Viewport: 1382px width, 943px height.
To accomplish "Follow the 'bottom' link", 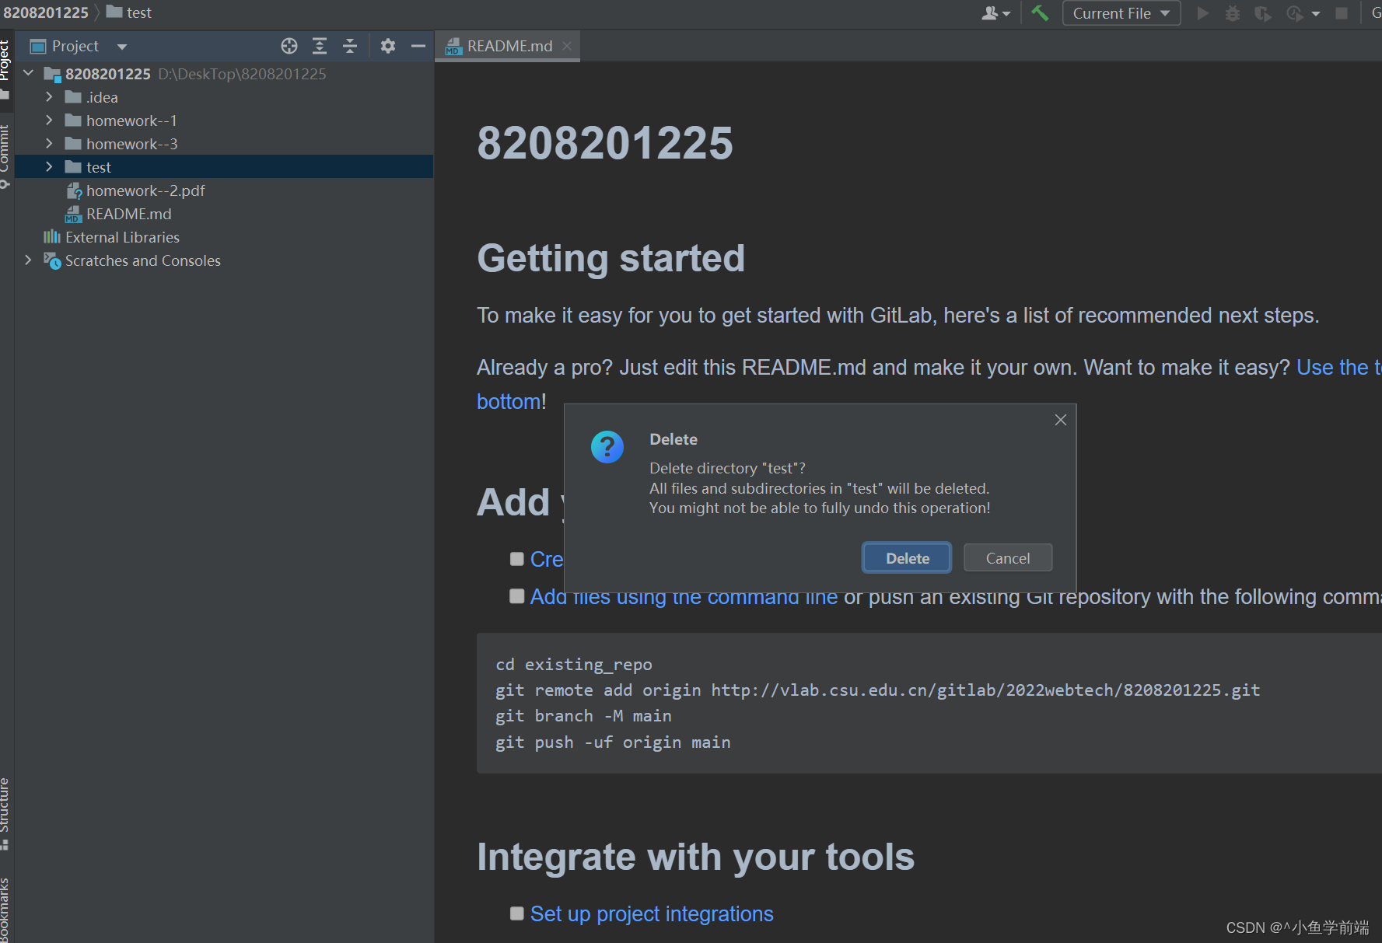I will (508, 401).
